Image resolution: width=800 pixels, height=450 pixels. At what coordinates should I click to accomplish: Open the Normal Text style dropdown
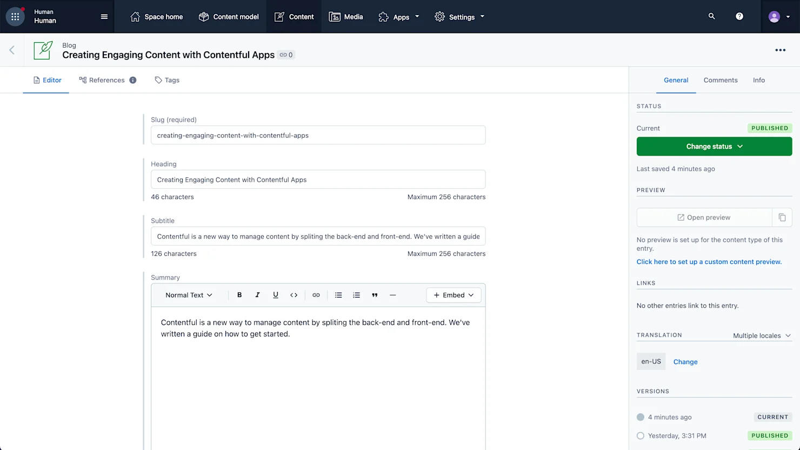pyautogui.click(x=189, y=295)
